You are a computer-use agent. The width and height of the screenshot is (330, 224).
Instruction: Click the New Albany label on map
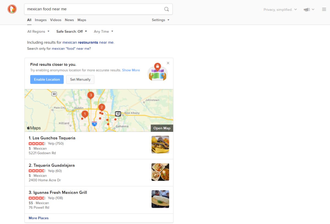coord(132,113)
